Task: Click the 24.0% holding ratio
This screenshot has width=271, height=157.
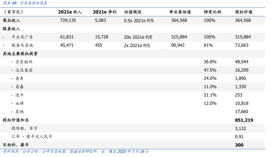Action: [210, 78]
